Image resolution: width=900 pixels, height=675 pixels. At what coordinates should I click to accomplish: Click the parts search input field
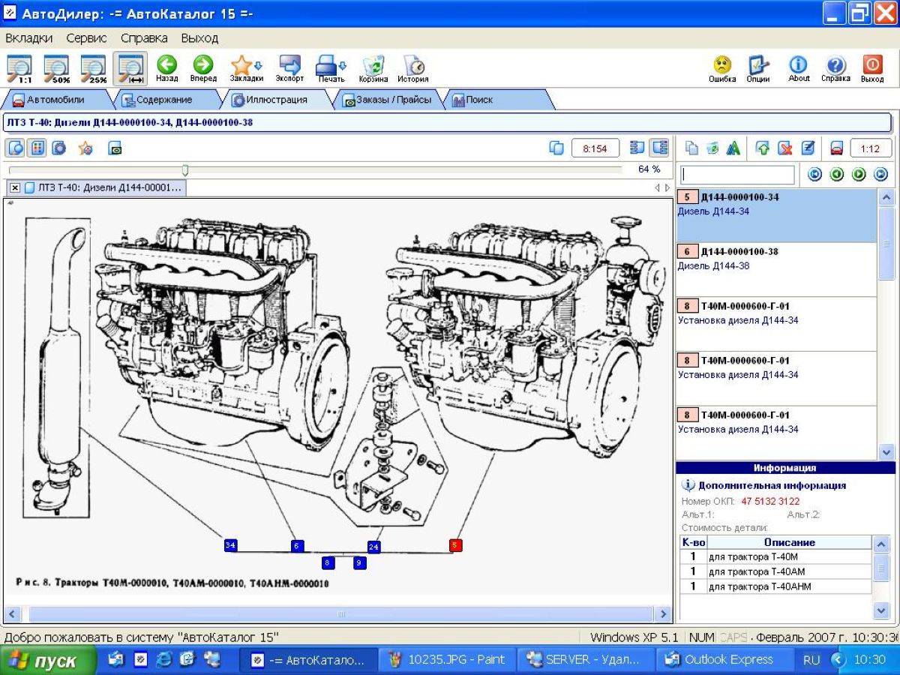[738, 175]
